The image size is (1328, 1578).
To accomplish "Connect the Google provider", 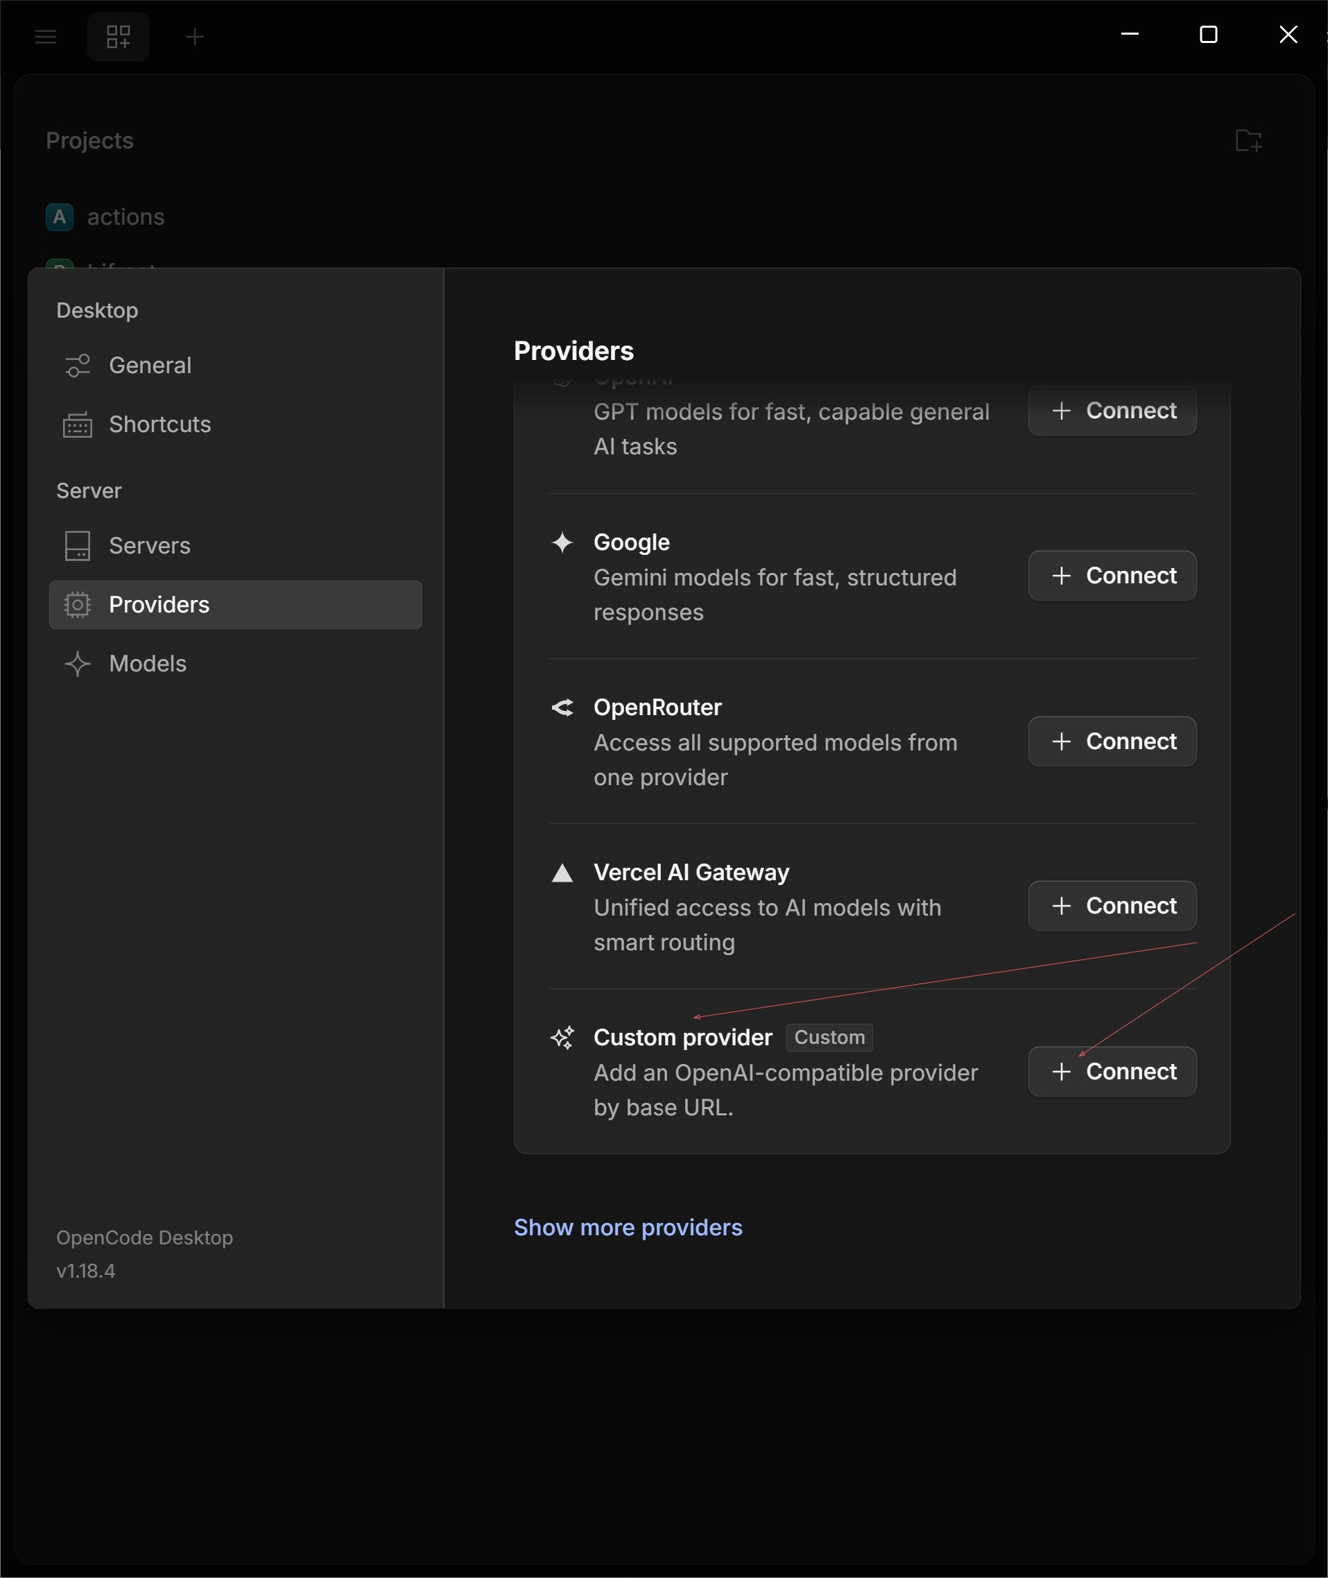I will pos(1112,575).
